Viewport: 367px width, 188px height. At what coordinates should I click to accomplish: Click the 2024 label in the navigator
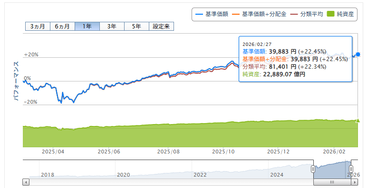[x=277, y=175]
